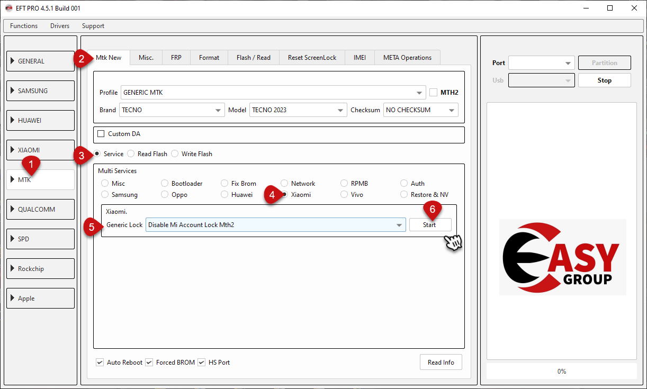
Task: Select the Network radio button
Action: pos(284,184)
